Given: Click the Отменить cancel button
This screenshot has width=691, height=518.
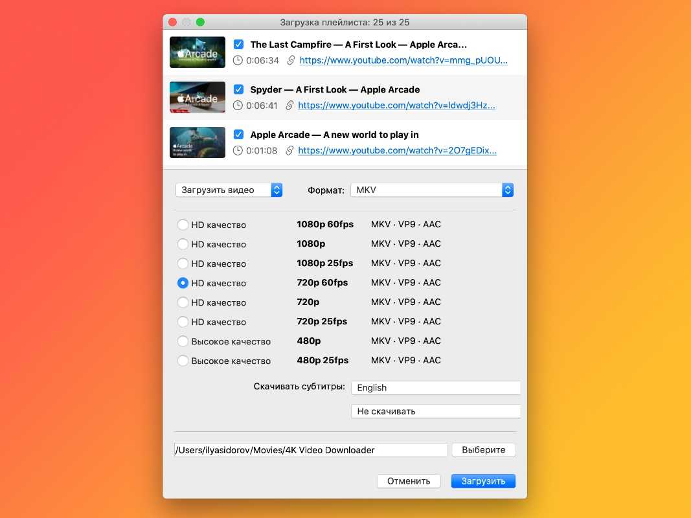Looking at the screenshot, I should 409,481.
